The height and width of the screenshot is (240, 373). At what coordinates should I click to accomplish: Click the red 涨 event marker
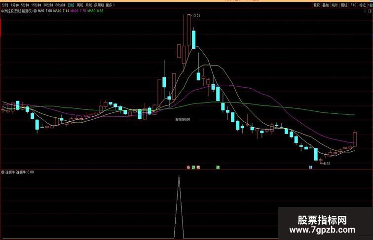(x=188, y=167)
